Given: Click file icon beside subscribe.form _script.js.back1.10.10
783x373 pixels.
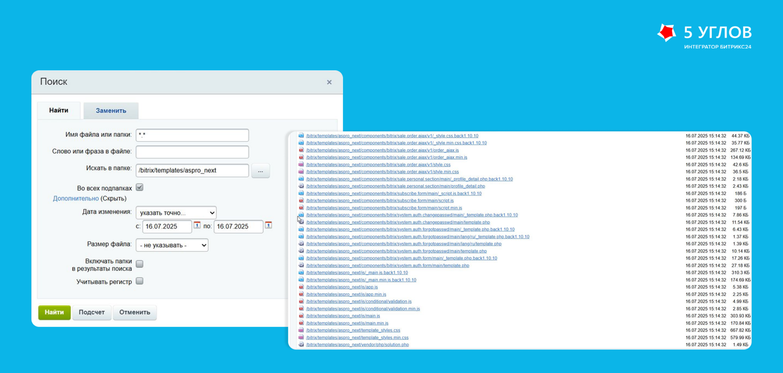Looking at the screenshot, I should (x=301, y=193).
